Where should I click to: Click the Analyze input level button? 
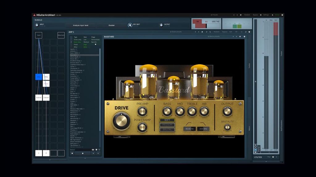(x=81, y=25)
